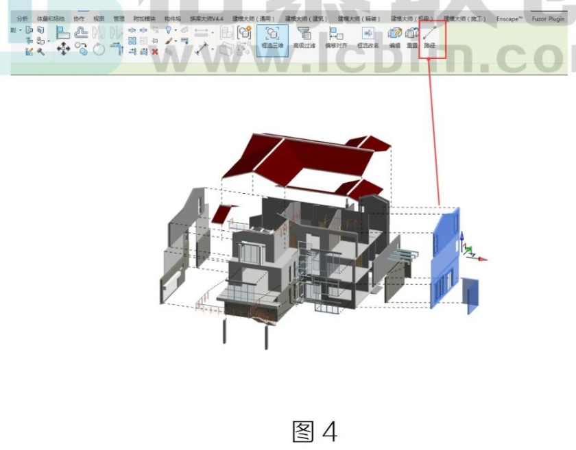Click the 重置 reset button
The height and width of the screenshot is (450, 576).
click(412, 38)
